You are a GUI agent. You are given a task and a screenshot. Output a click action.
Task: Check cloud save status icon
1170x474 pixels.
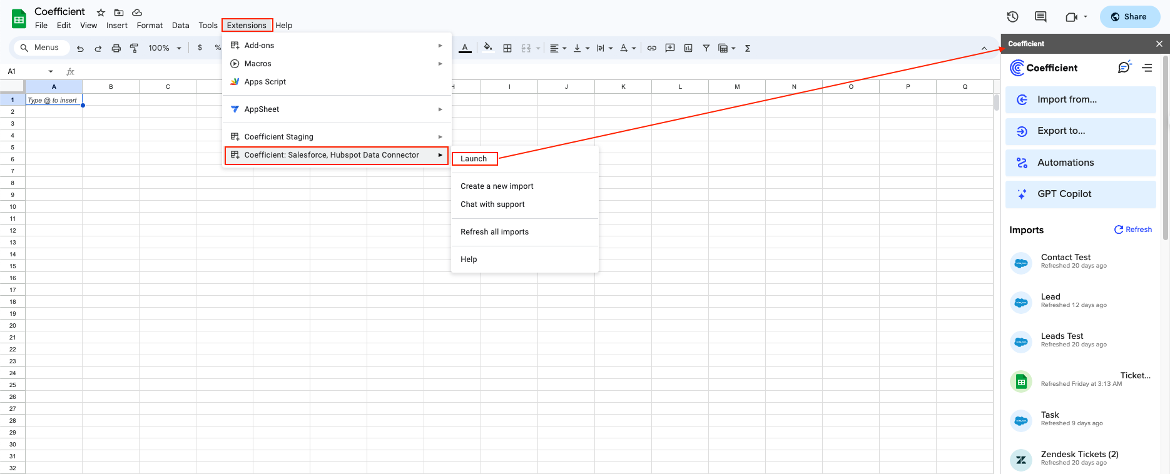coord(137,13)
